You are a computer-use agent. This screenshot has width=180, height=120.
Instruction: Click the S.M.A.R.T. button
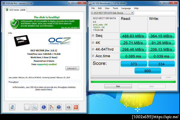[x=72, y=68]
